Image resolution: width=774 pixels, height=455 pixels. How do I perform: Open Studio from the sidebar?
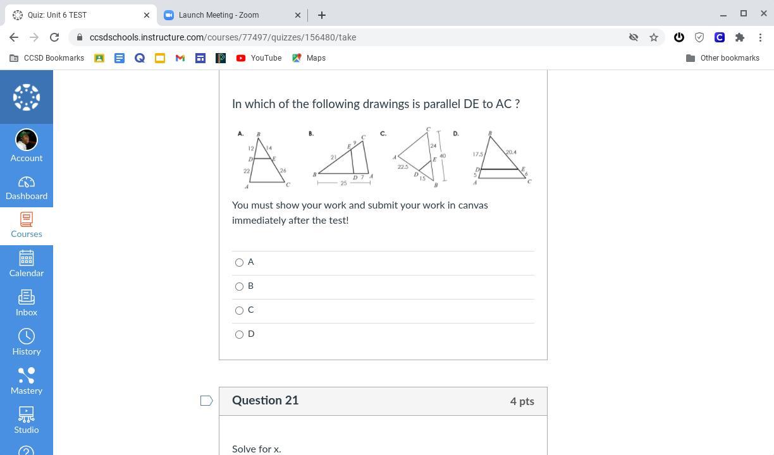click(x=27, y=421)
